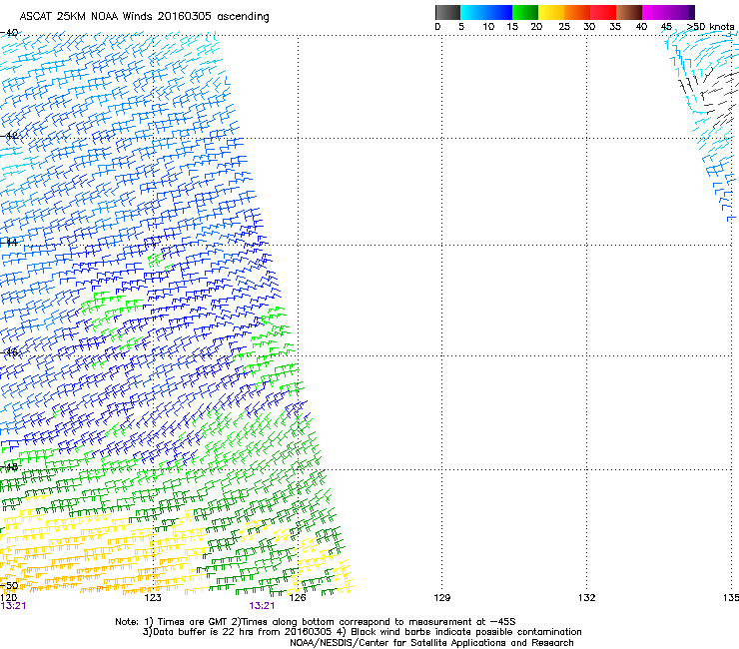
Task: Click the -48 latitude label
Action: 9,467
